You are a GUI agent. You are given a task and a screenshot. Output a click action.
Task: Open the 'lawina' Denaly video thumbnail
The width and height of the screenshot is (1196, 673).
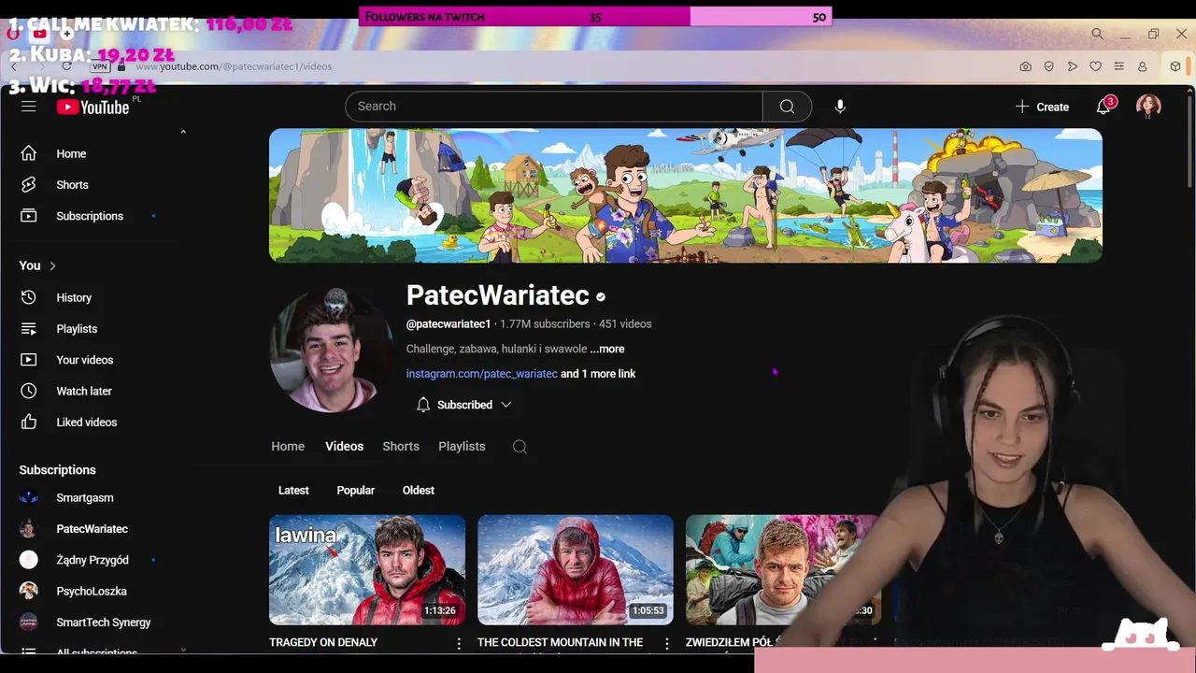click(367, 569)
